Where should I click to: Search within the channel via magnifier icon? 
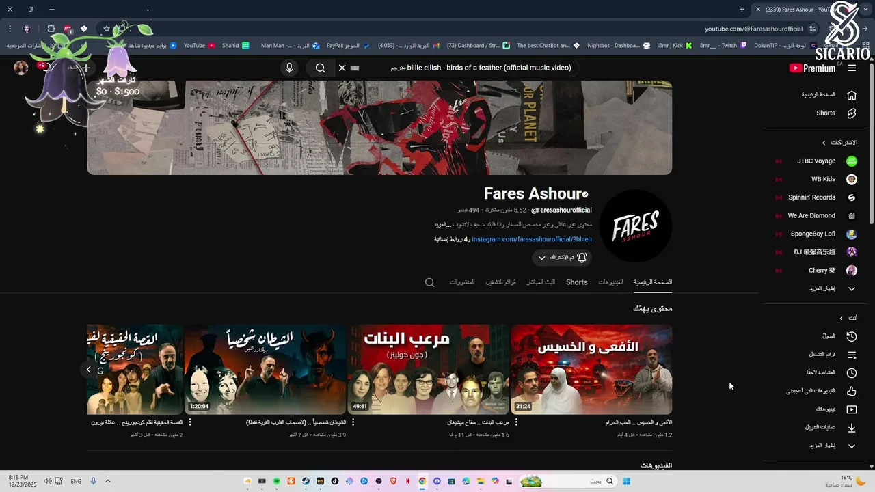(429, 282)
